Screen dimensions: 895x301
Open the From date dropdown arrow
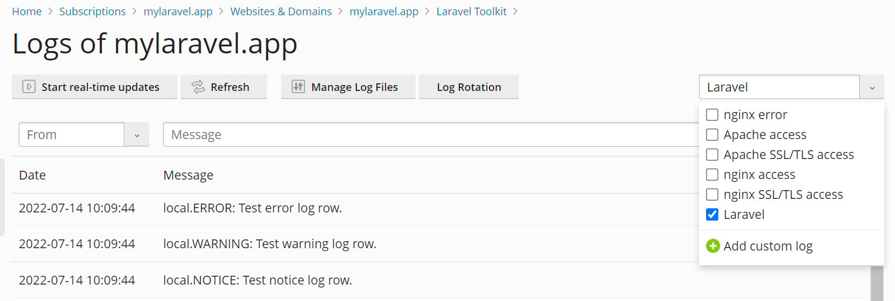point(137,135)
